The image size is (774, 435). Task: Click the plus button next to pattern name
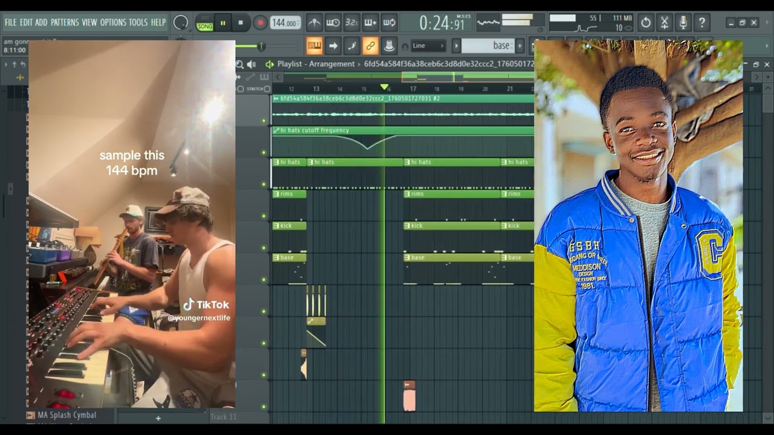(x=519, y=46)
